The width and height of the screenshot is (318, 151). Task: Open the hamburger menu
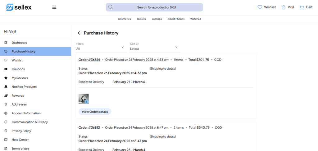pyautogui.click(x=54, y=7)
